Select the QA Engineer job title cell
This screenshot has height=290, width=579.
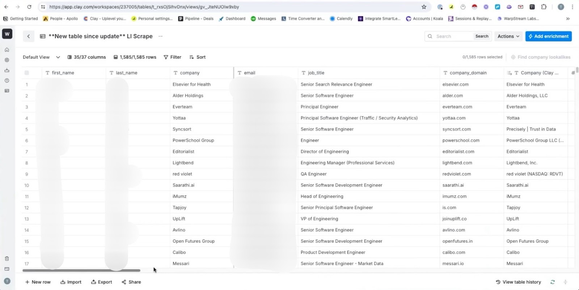tap(369, 174)
